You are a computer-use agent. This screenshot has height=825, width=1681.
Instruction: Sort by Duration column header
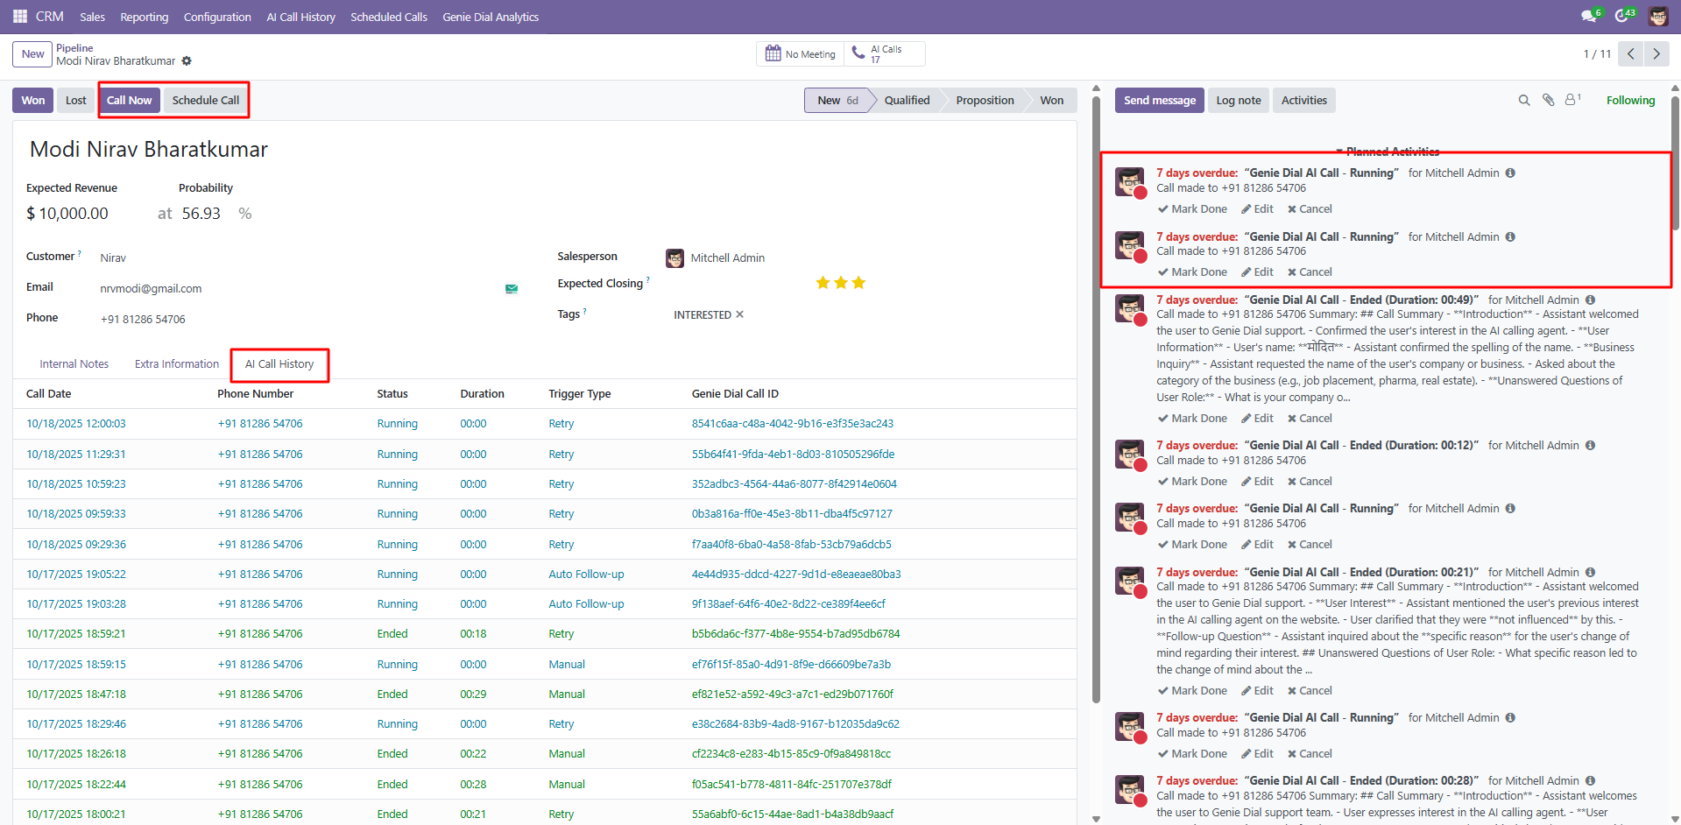[x=483, y=394]
